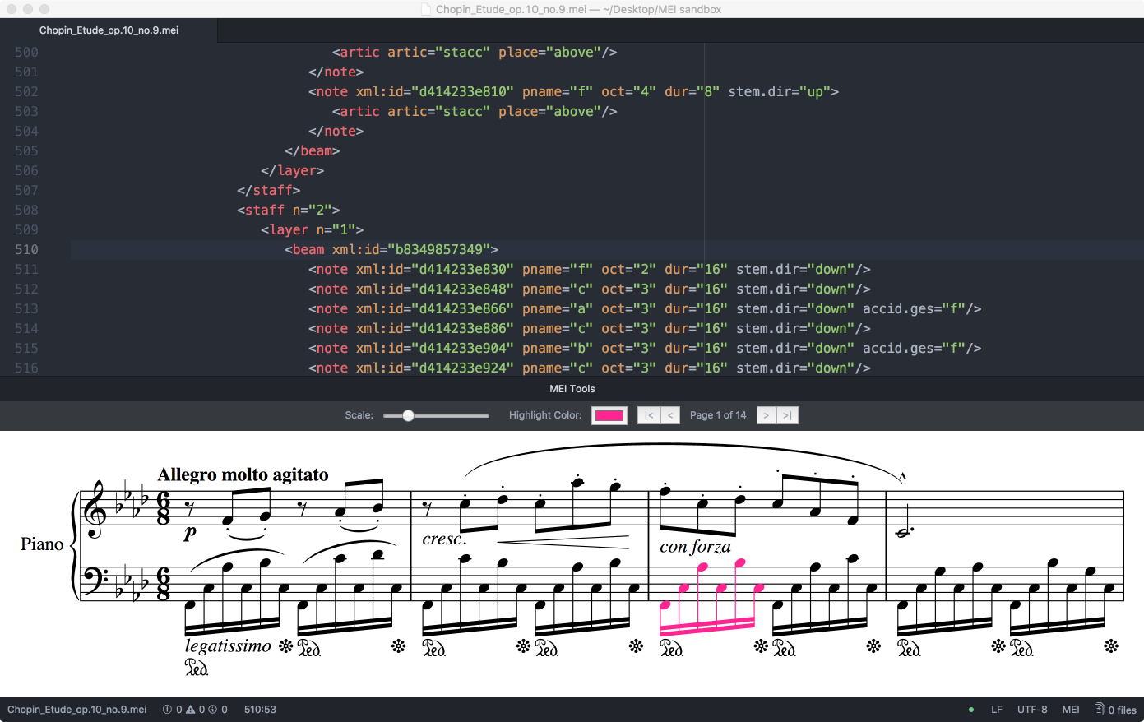Viewport: 1144px width, 722px height.
Task: Click closing </beam> tag on line 505
Action: point(313,150)
